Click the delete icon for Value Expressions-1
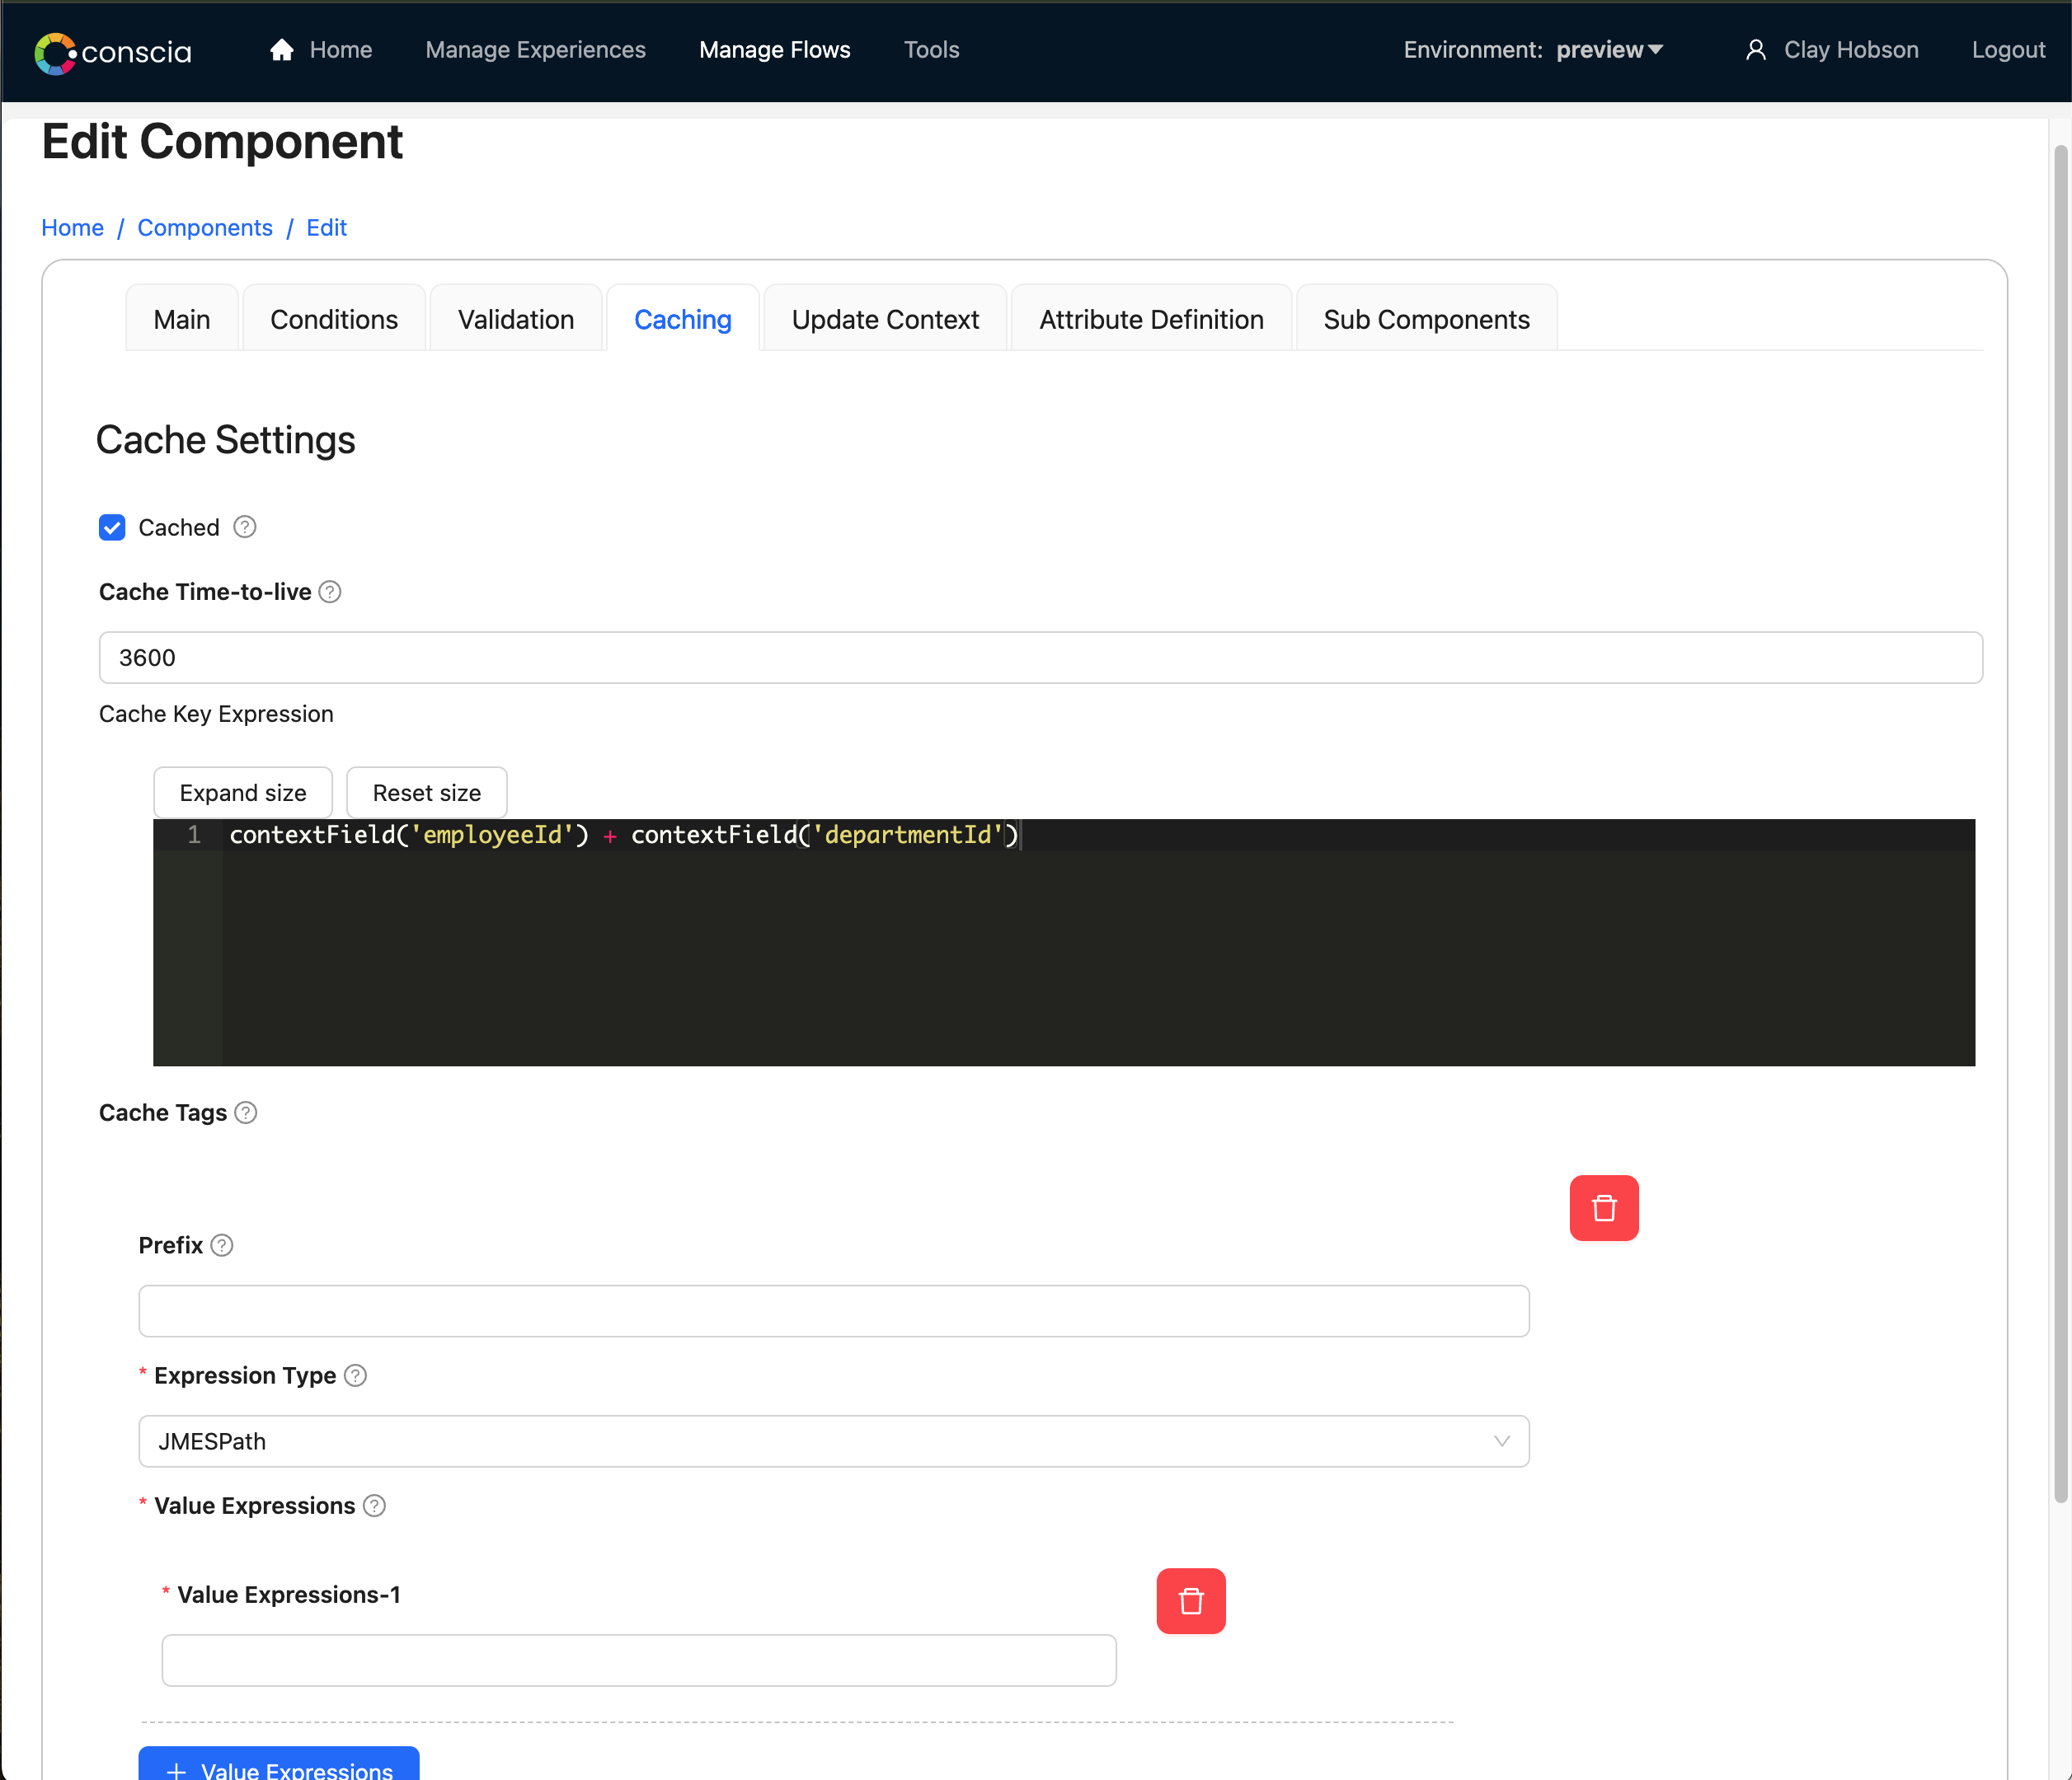The image size is (2072, 1780). click(x=1191, y=1600)
